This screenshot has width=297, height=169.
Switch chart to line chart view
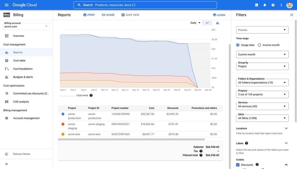(207, 23)
